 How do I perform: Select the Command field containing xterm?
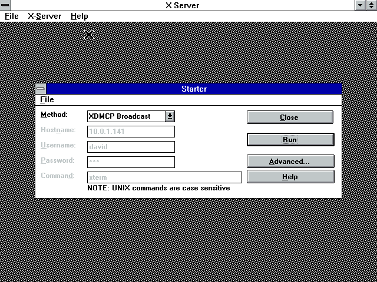(164, 177)
